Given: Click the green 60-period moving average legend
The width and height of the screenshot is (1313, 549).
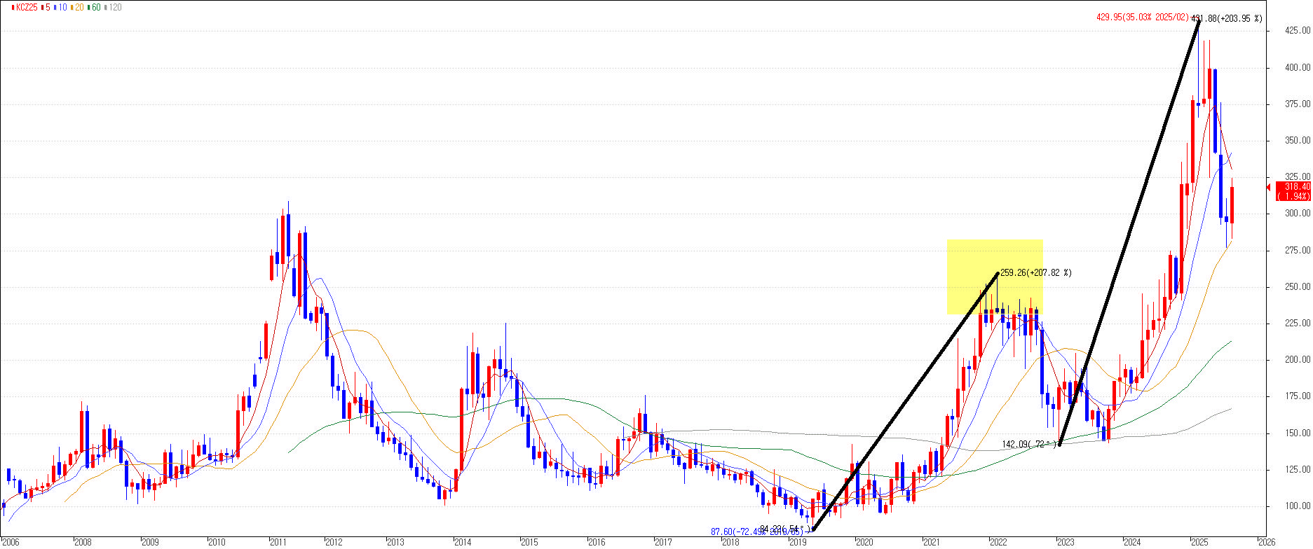Looking at the screenshot, I should [95, 7].
